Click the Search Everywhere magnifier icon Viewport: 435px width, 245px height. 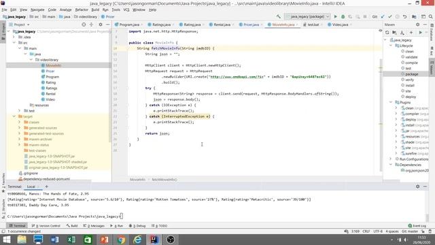[x=430, y=16]
